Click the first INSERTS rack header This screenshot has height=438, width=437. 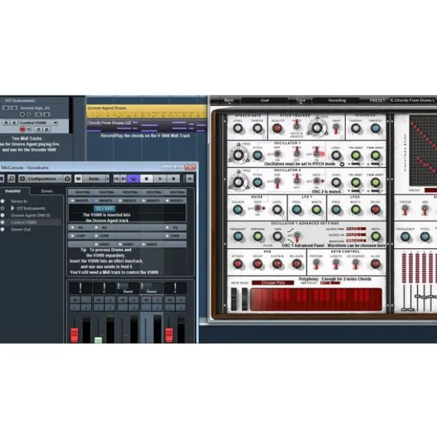[x=80, y=201]
